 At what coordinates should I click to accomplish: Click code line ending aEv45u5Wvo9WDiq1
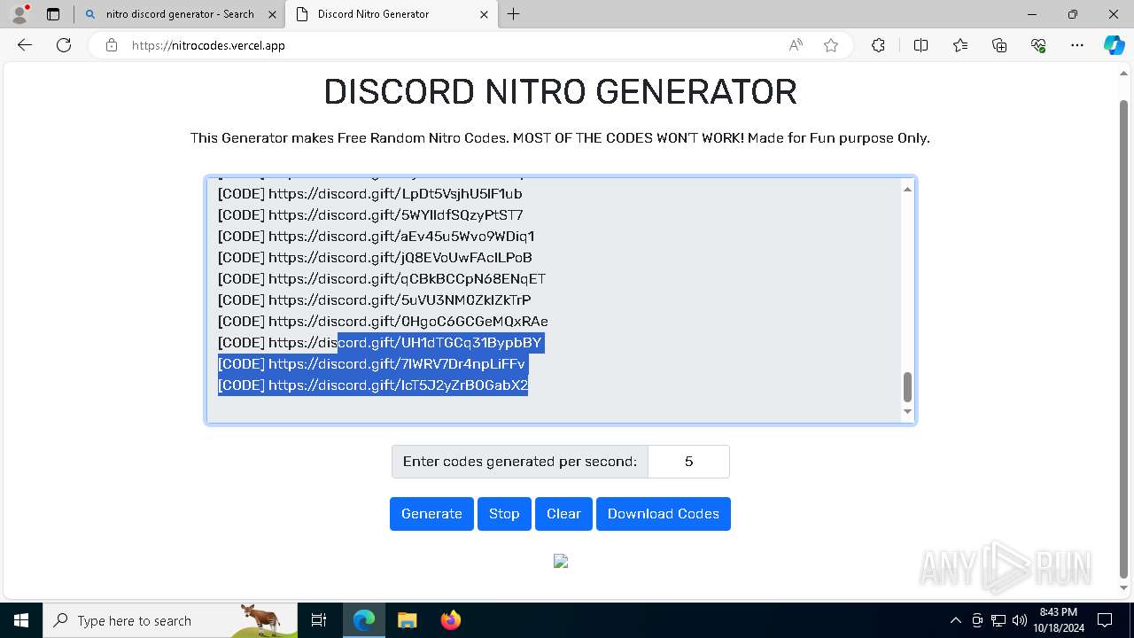point(377,236)
